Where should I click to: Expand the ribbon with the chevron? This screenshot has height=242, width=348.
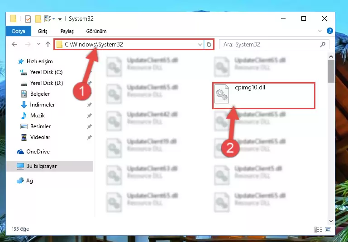pyautogui.click(x=320, y=31)
